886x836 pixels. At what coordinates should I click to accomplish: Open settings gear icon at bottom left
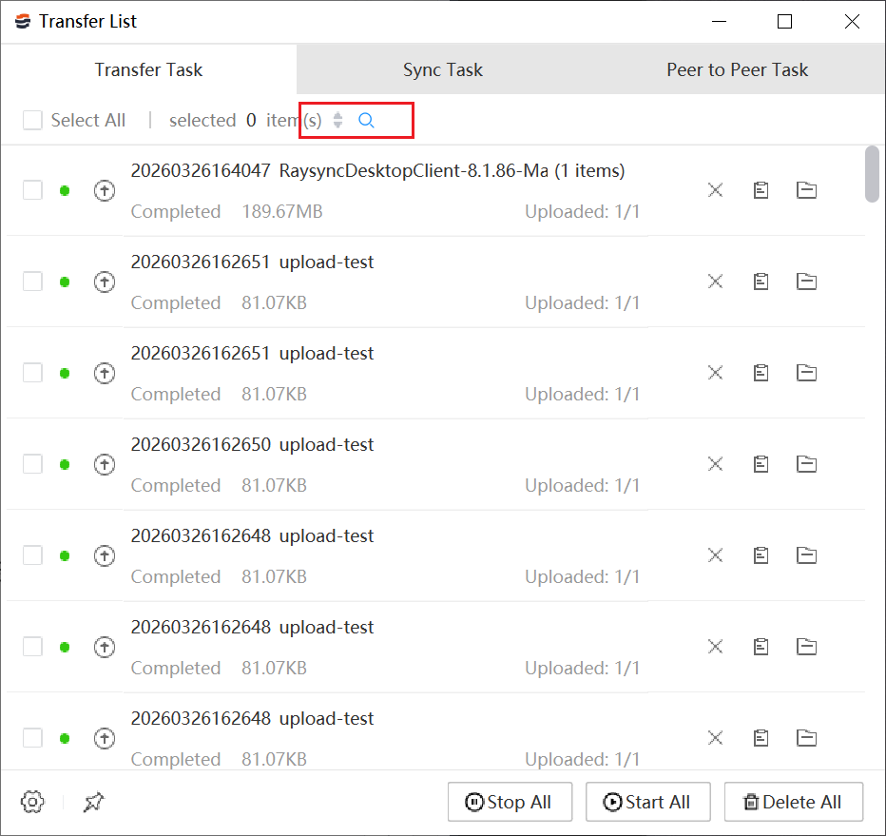(x=32, y=802)
